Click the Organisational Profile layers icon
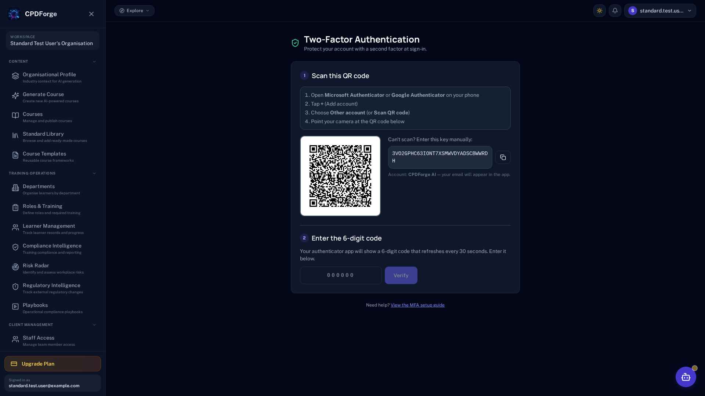The image size is (705, 396). [x=15, y=76]
